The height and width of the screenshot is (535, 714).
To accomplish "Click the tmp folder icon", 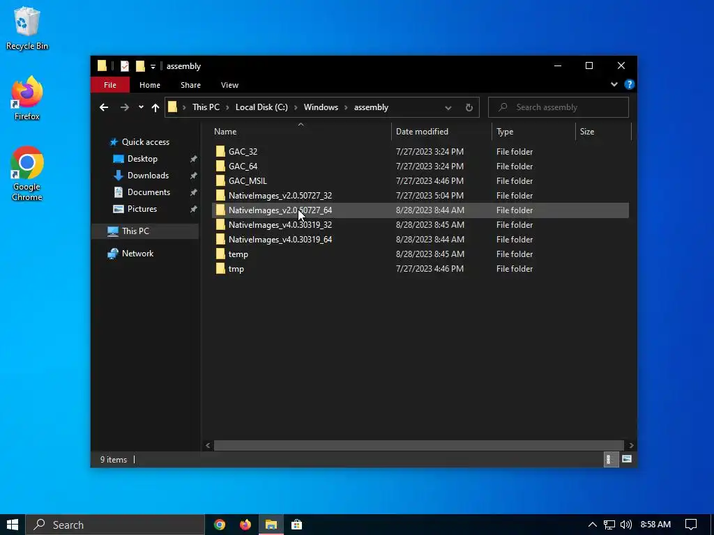I will pyautogui.click(x=220, y=268).
